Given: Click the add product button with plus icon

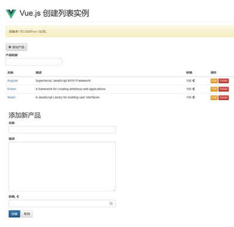Looking at the screenshot, I should point(16,47).
